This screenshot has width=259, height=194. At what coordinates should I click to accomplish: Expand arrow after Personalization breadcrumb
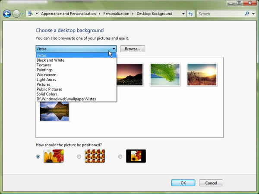(133, 14)
